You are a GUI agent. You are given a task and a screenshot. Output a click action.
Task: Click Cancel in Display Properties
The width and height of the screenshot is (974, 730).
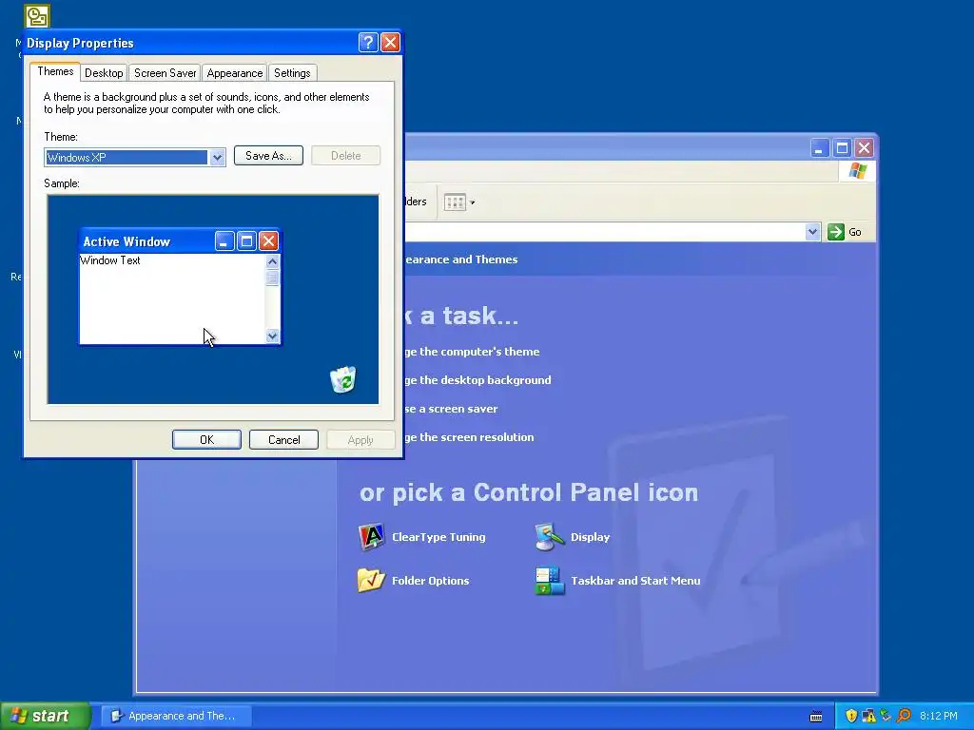(283, 439)
